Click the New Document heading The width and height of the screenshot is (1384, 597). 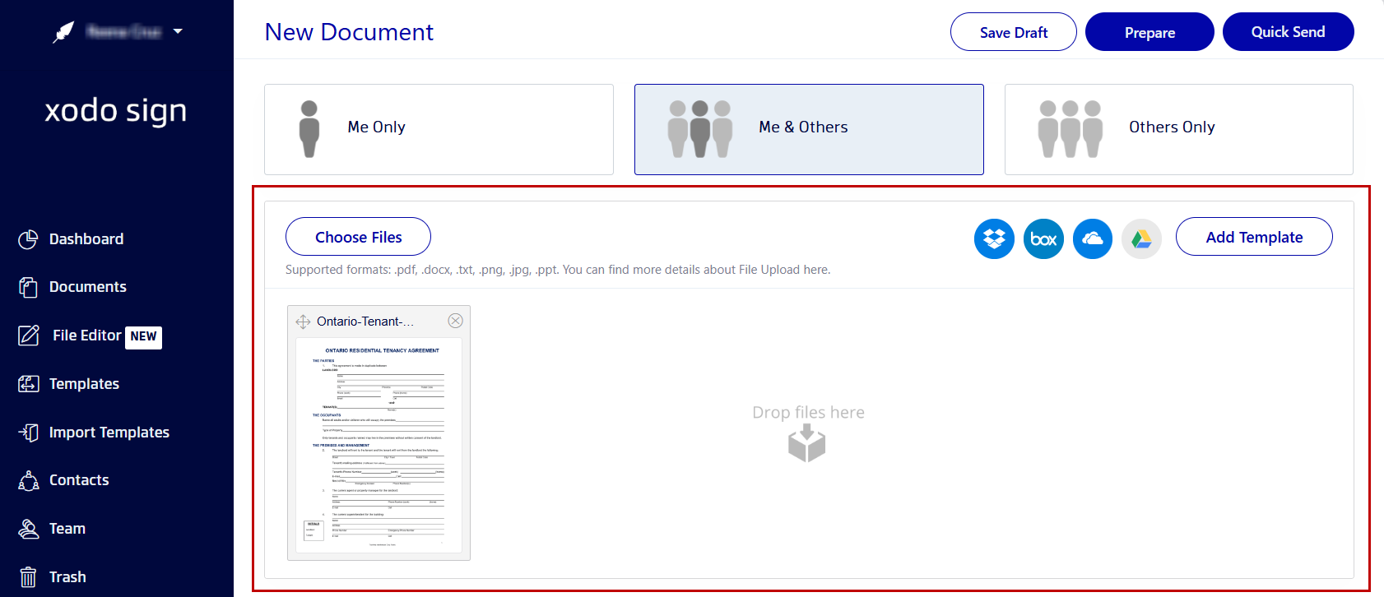349,32
